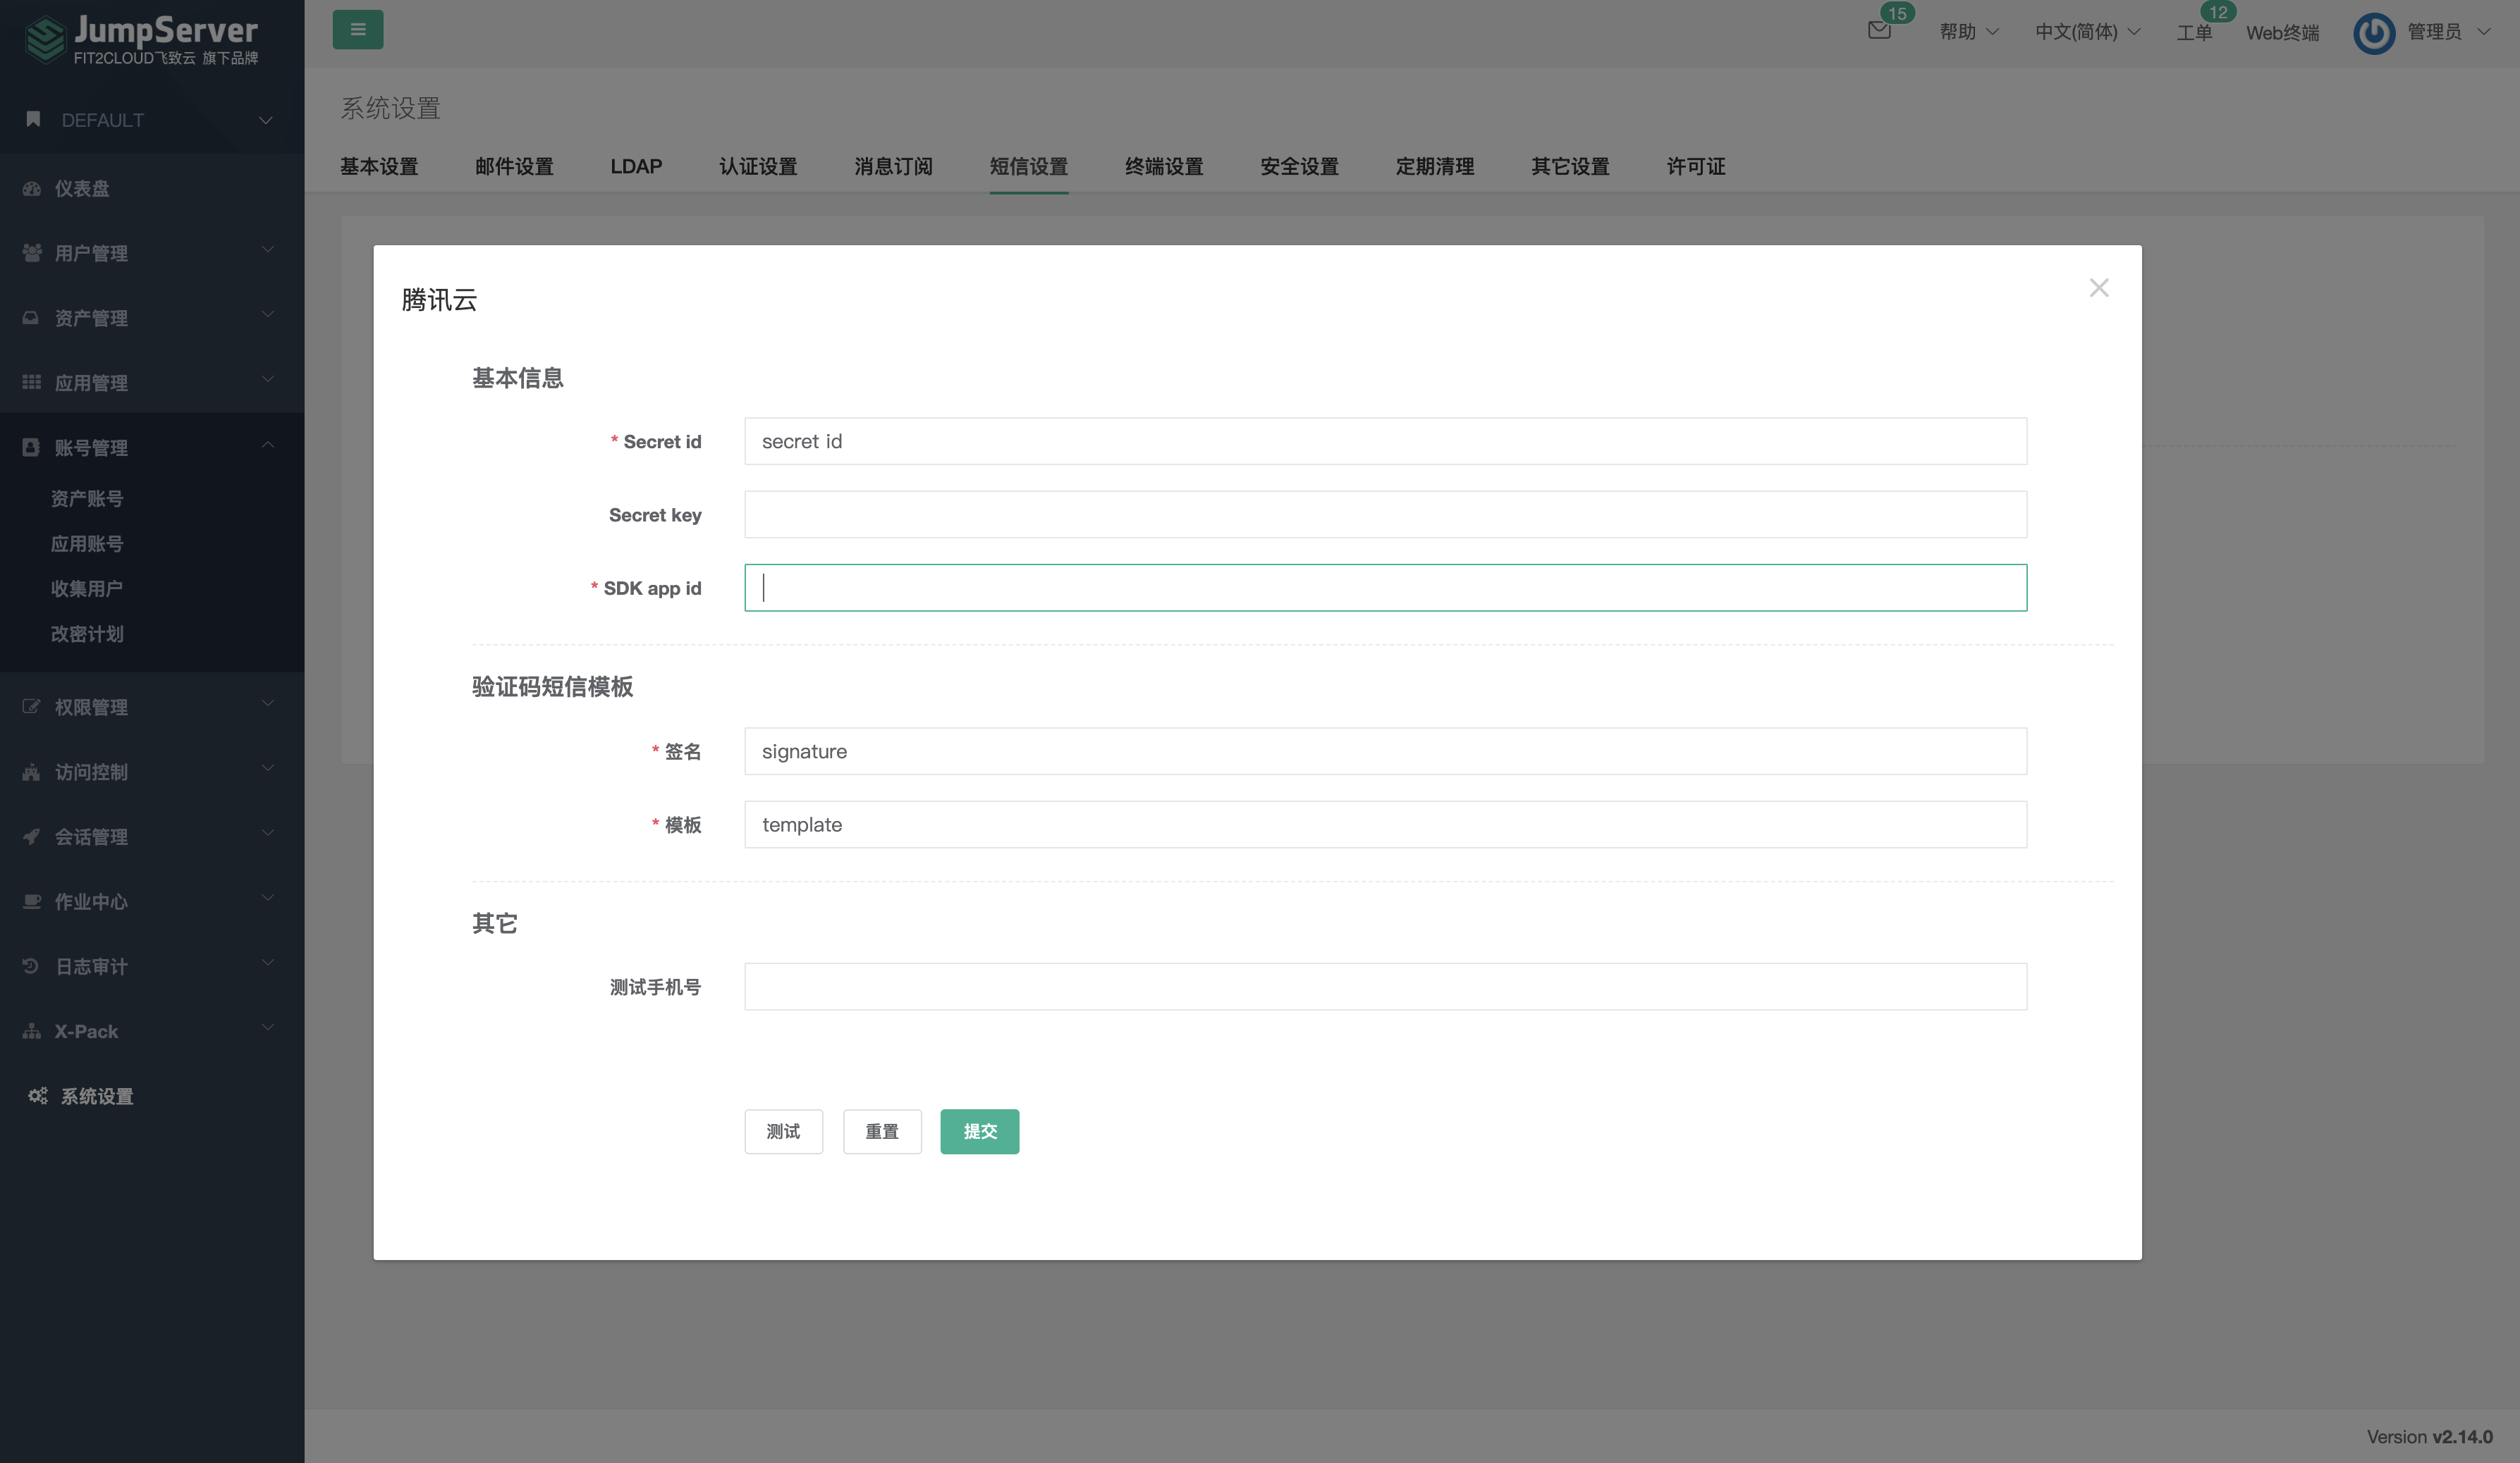The image size is (2520, 1463).
Task: Open the Web终端 link
Action: tap(2282, 32)
